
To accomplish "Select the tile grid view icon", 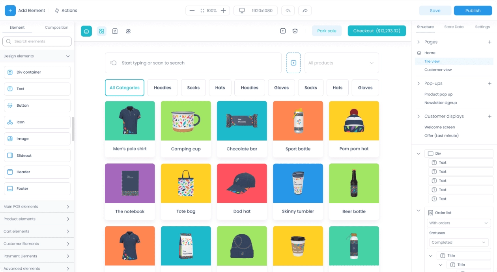I will tap(101, 31).
